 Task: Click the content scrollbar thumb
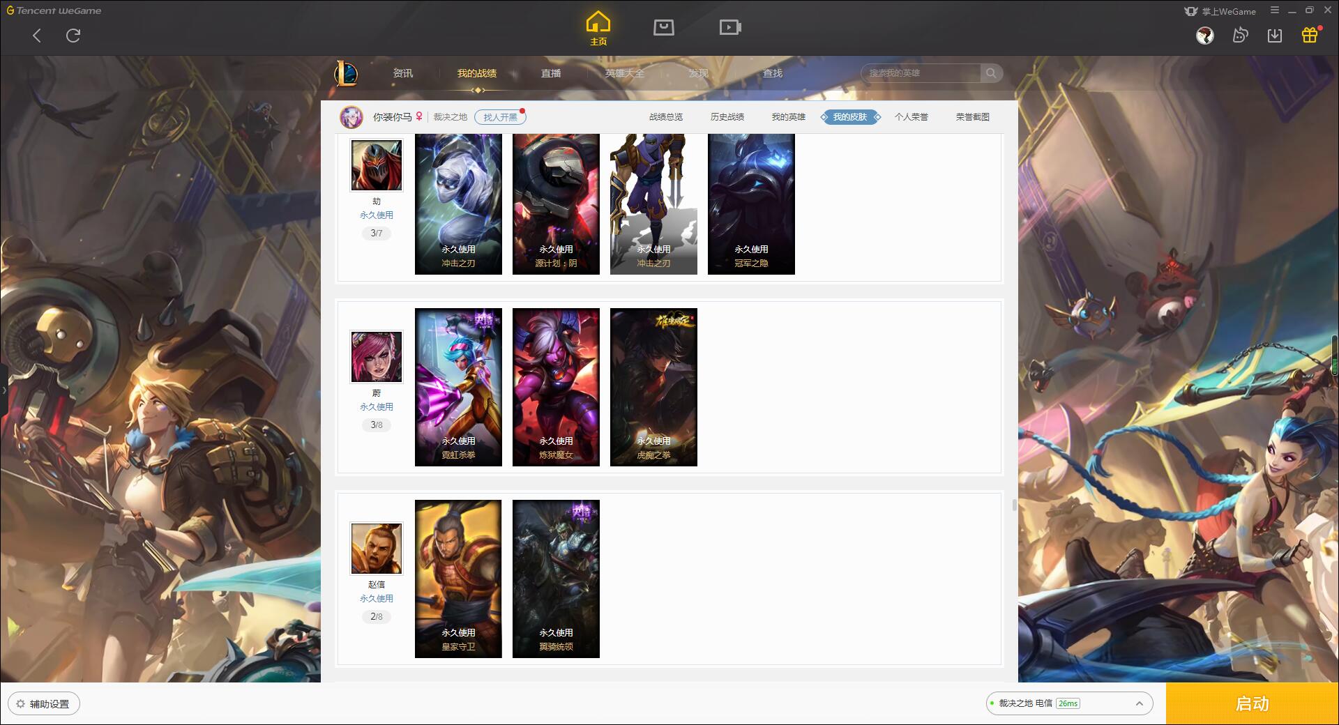point(1014,505)
